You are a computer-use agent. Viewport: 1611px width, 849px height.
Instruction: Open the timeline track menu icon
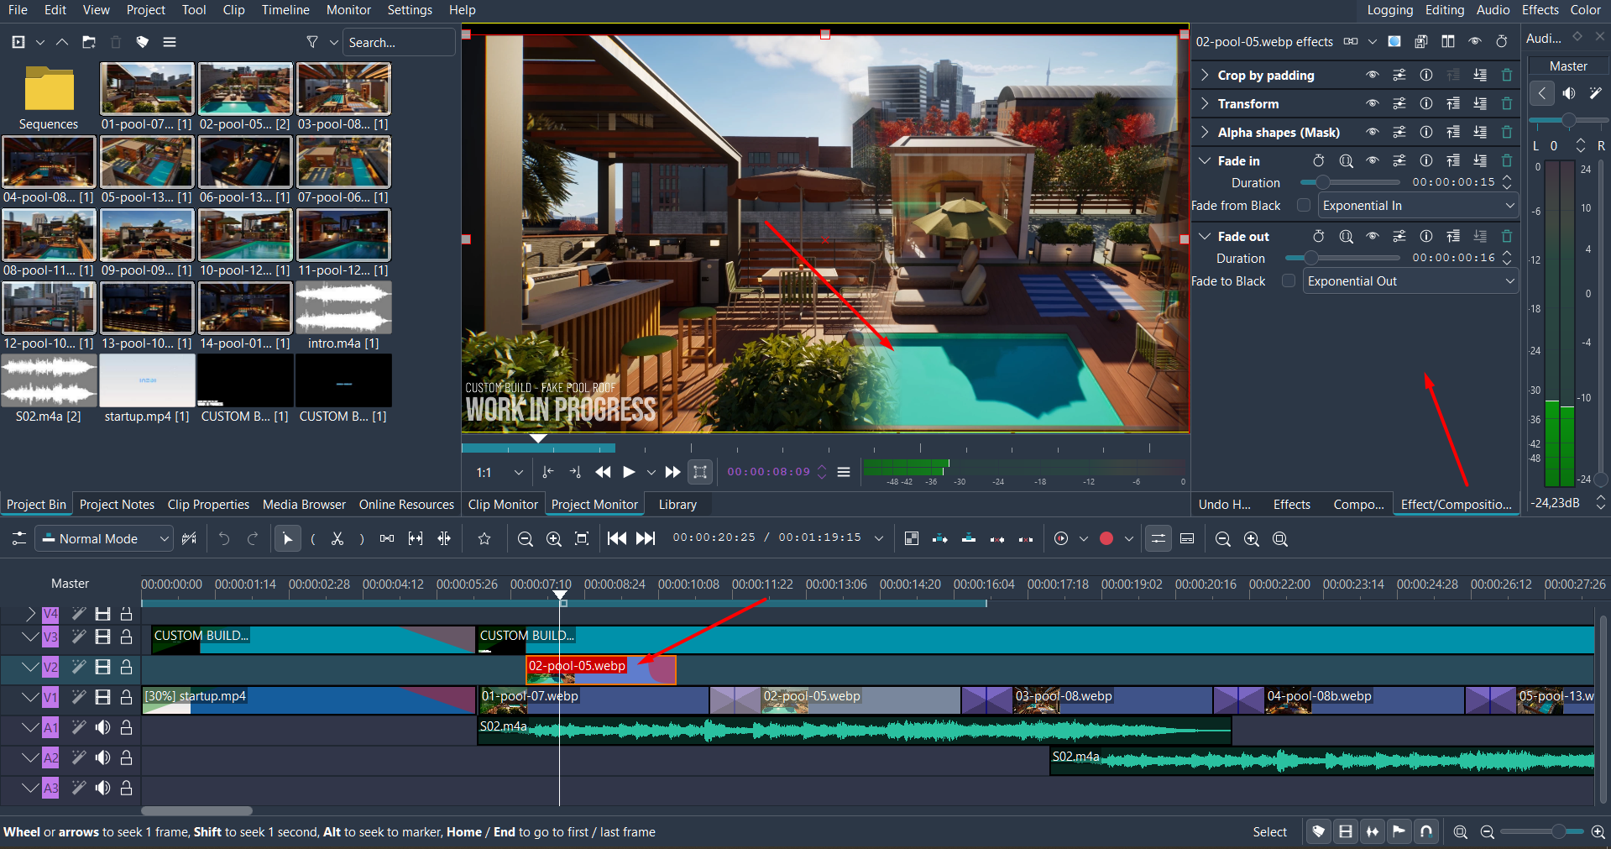point(18,539)
